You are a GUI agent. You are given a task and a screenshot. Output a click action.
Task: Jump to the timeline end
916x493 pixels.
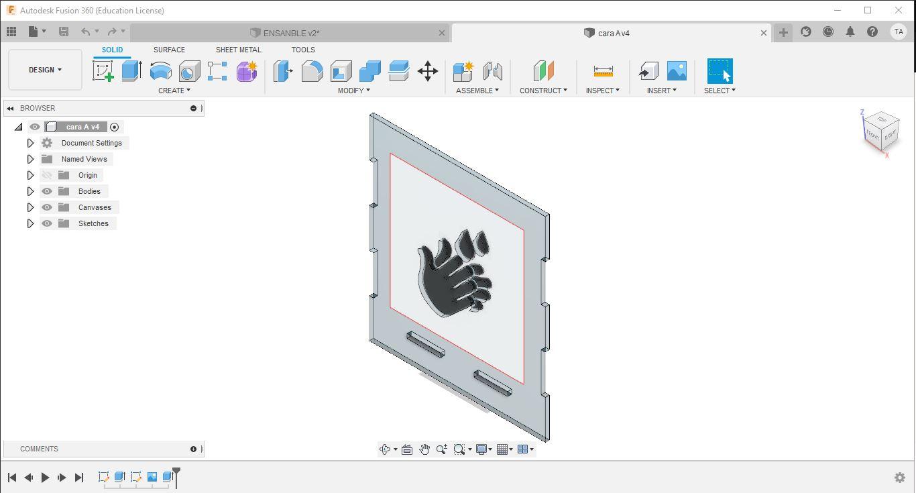[78, 478]
